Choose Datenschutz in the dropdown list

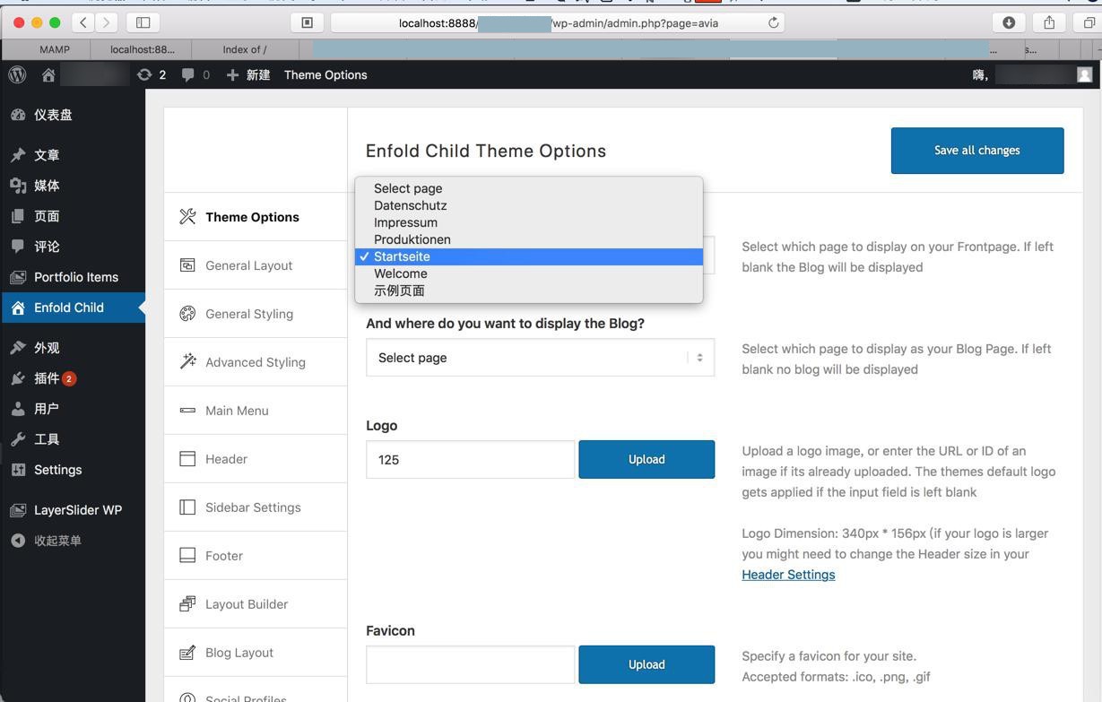point(529,205)
